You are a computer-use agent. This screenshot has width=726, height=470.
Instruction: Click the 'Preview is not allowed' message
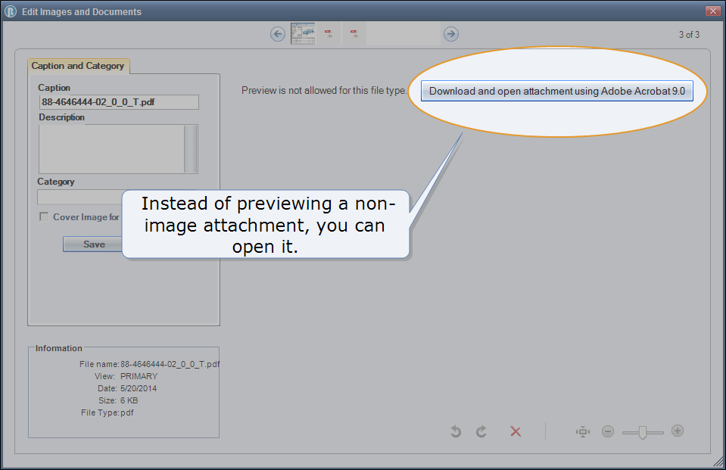coord(324,90)
